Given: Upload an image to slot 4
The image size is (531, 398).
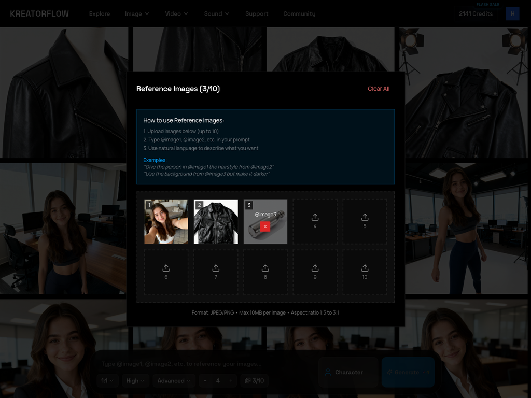Looking at the screenshot, I should (315, 221).
